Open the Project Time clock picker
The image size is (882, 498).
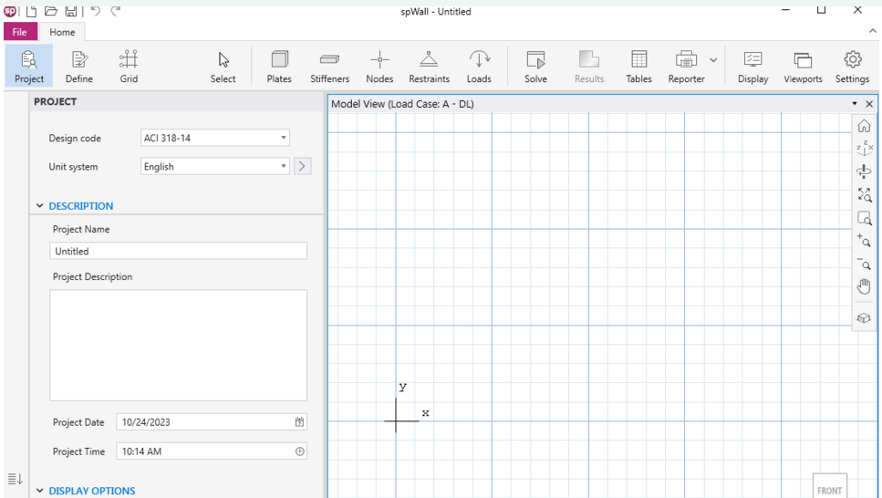click(300, 451)
